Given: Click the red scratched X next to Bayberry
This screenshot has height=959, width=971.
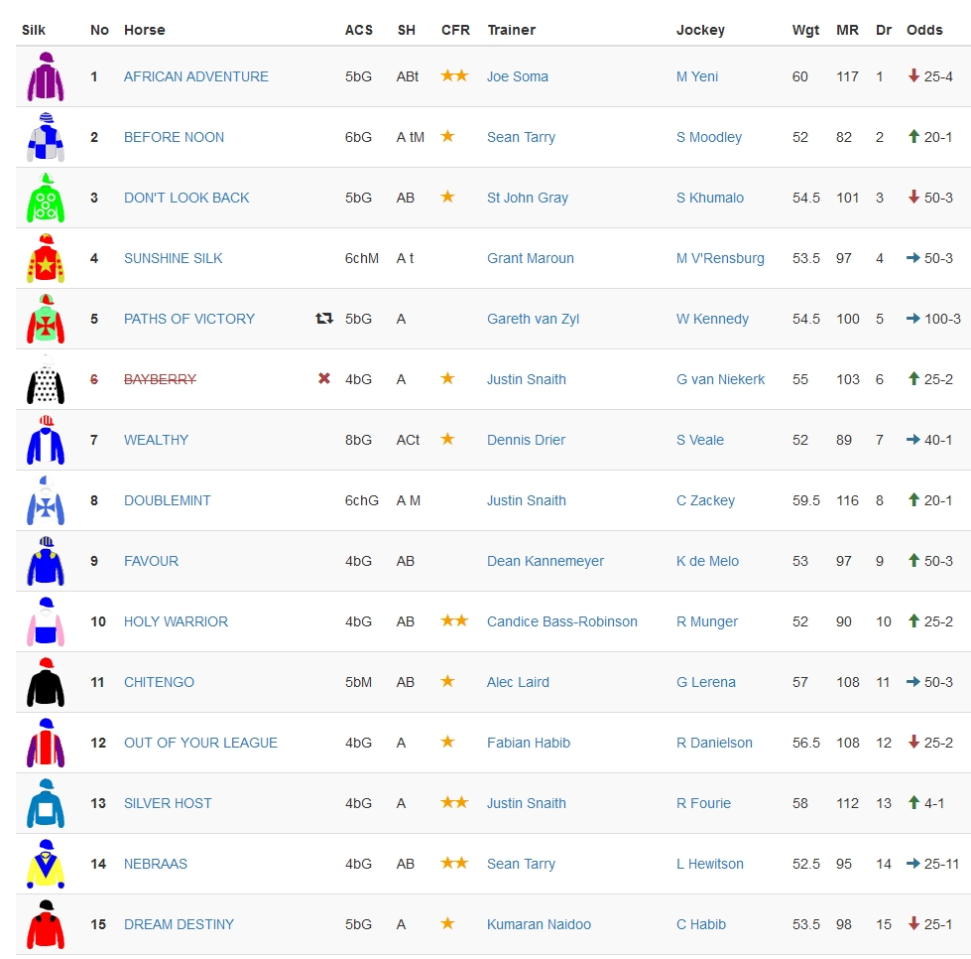Looking at the screenshot, I should (323, 379).
